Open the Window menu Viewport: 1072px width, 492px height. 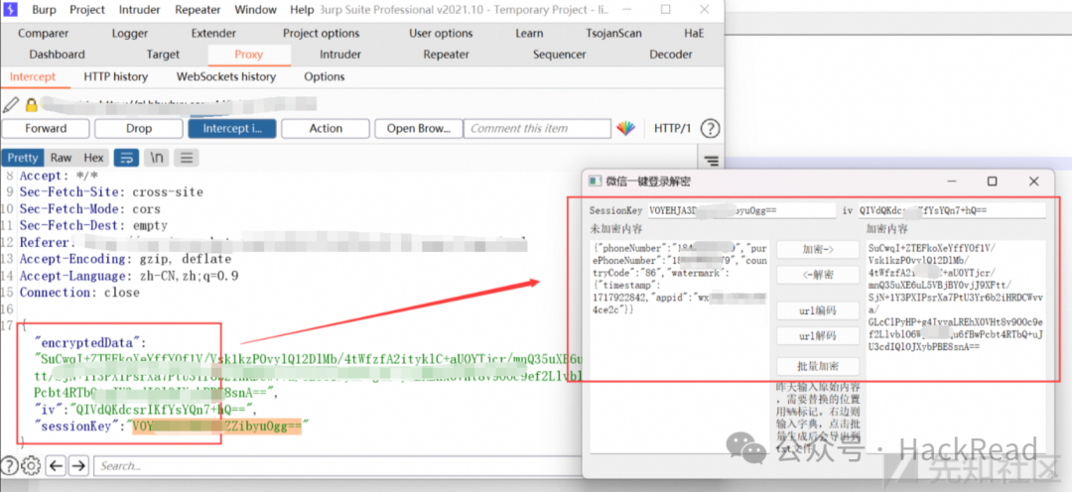[x=255, y=10]
